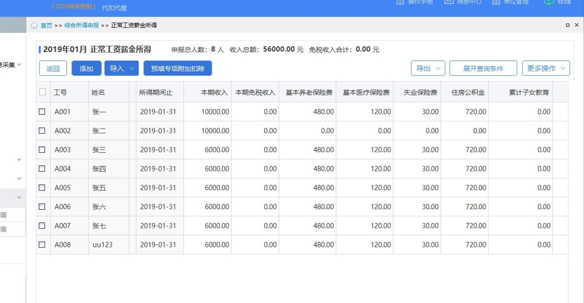Click the 展开查询条件 button

[483, 69]
